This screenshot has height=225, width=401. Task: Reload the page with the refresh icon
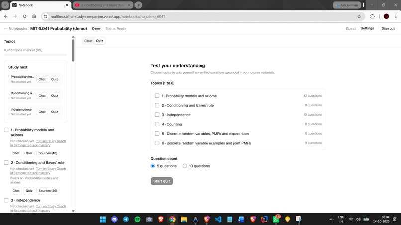tap(24, 16)
